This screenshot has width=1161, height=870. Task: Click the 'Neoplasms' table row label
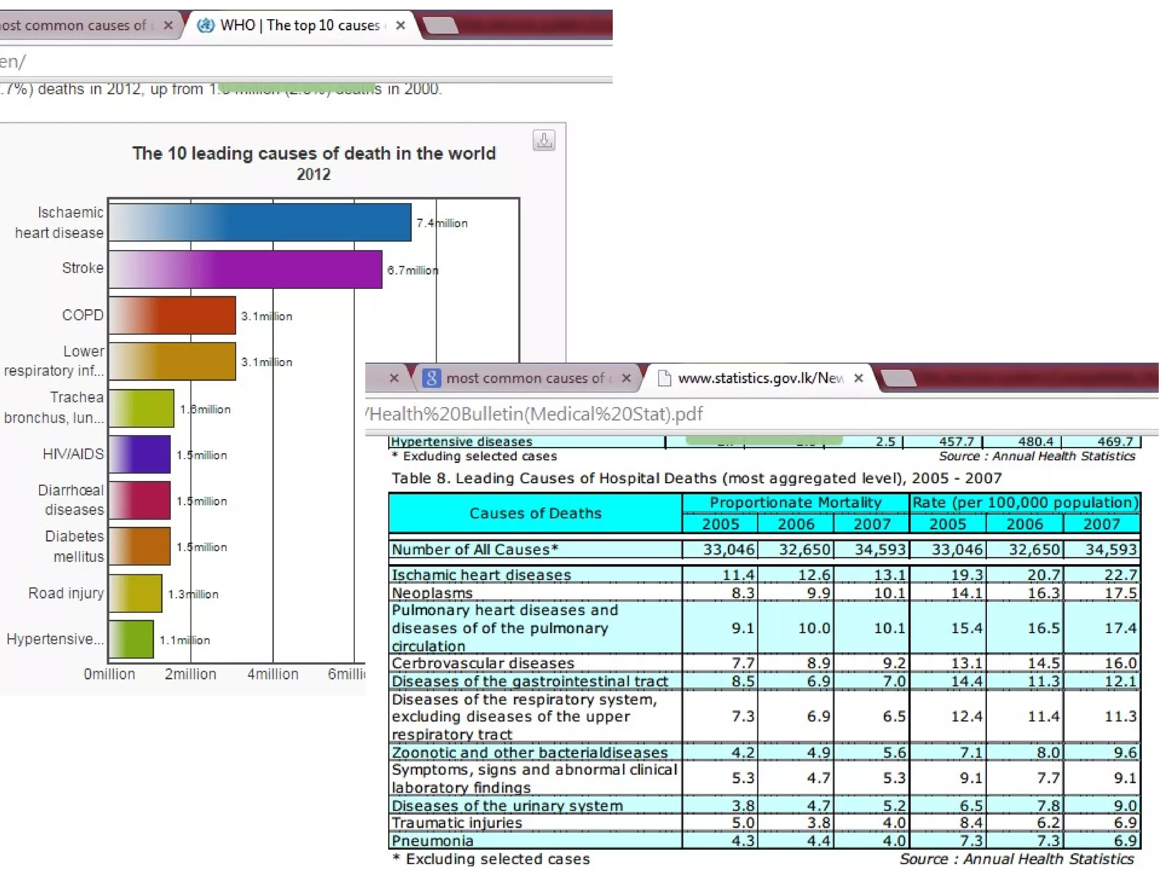[432, 593]
